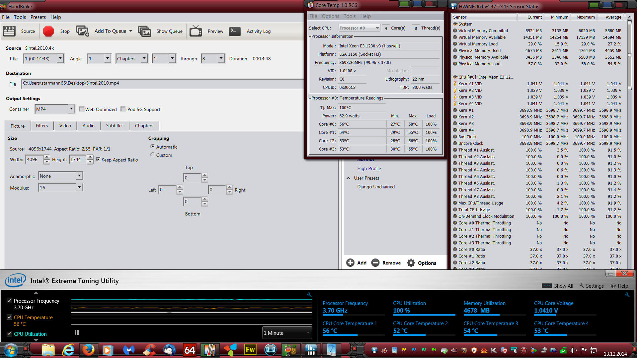Open the Select CPU dropdown in Core Temp

(x=359, y=28)
